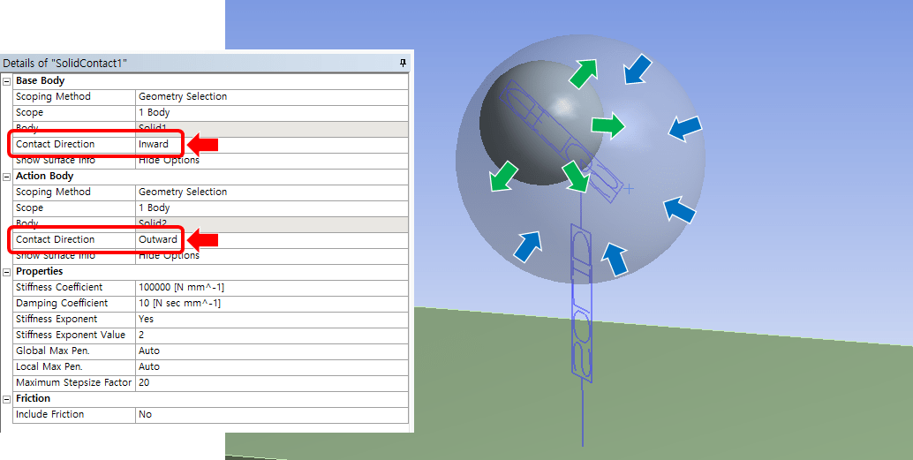Image resolution: width=913 pixels, height=460 pixels.
Task: Click the Friction section header
Action: (x=33, y=399)
